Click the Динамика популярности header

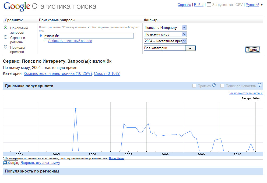tap(29, 86)
